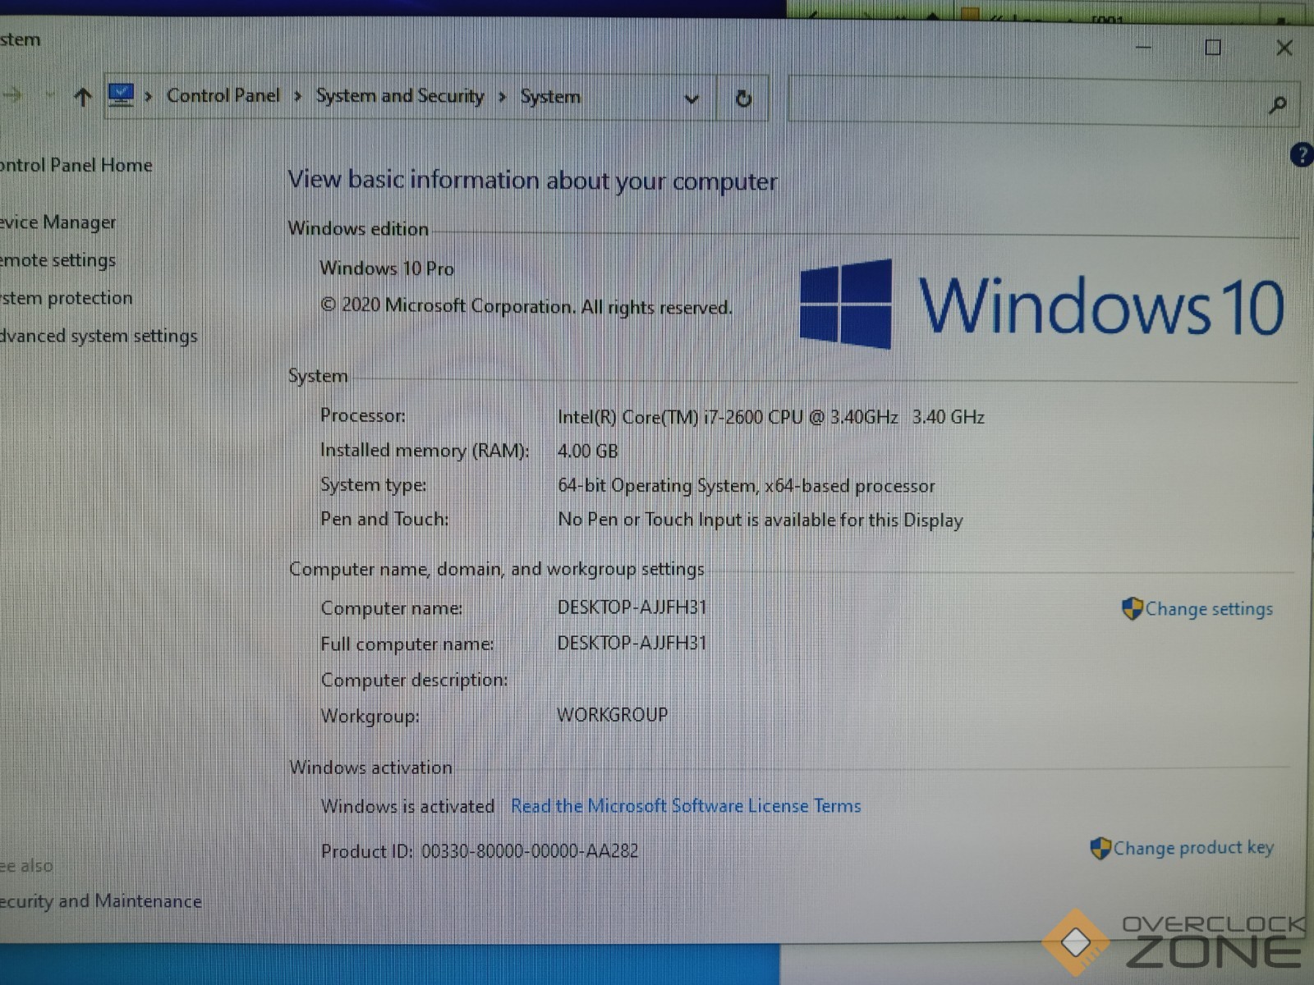Click the shield icon beside Change settings
The width and height of the screenshot is (1314, 985).
point(1133,608)
